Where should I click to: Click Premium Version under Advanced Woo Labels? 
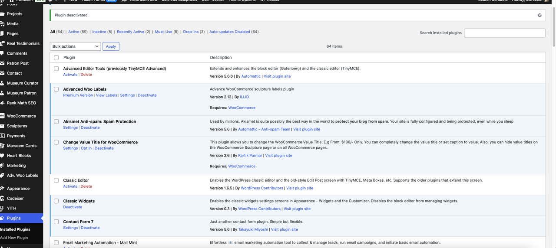click(78, 95)
